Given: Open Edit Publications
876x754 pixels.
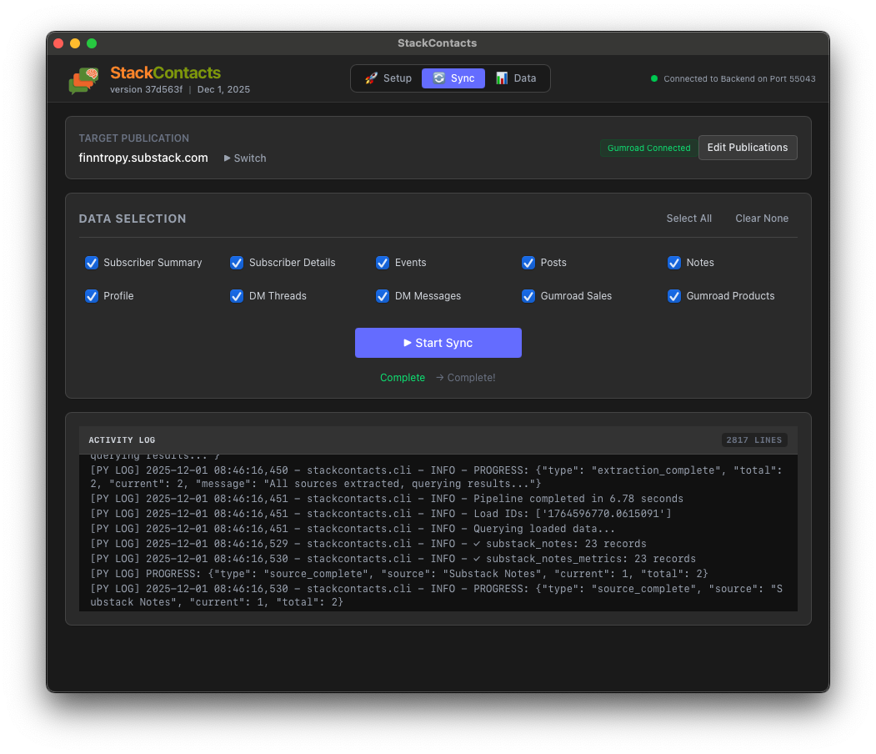Looking at the screenshot, I should point(748,148).
